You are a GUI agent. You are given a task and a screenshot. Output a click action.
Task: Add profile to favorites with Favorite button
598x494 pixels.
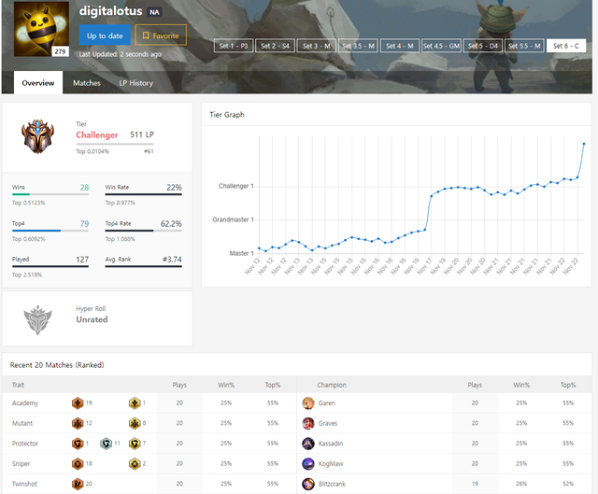(x=161, y=35)
